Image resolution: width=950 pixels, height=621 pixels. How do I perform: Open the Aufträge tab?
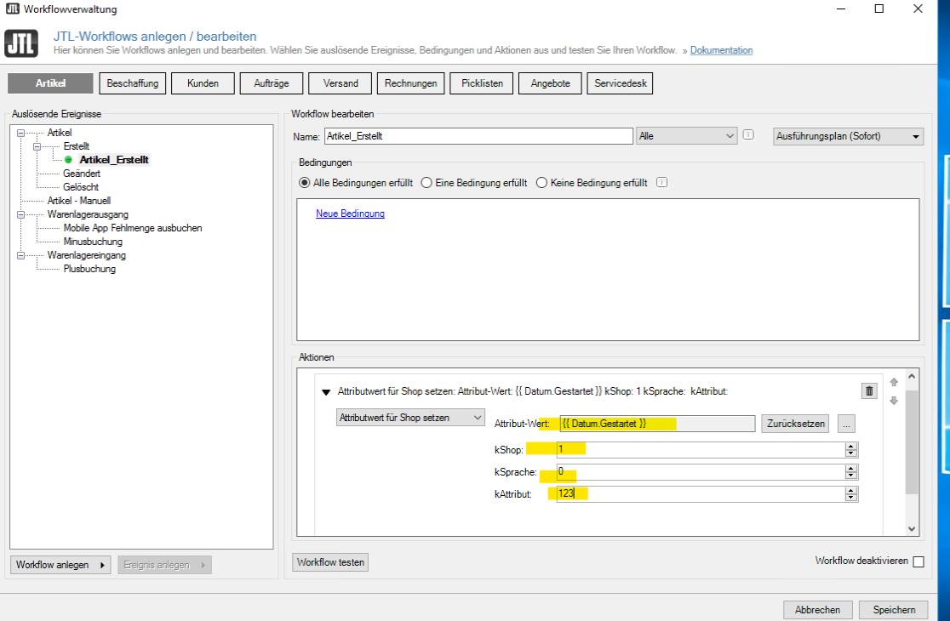click(271, 83)
